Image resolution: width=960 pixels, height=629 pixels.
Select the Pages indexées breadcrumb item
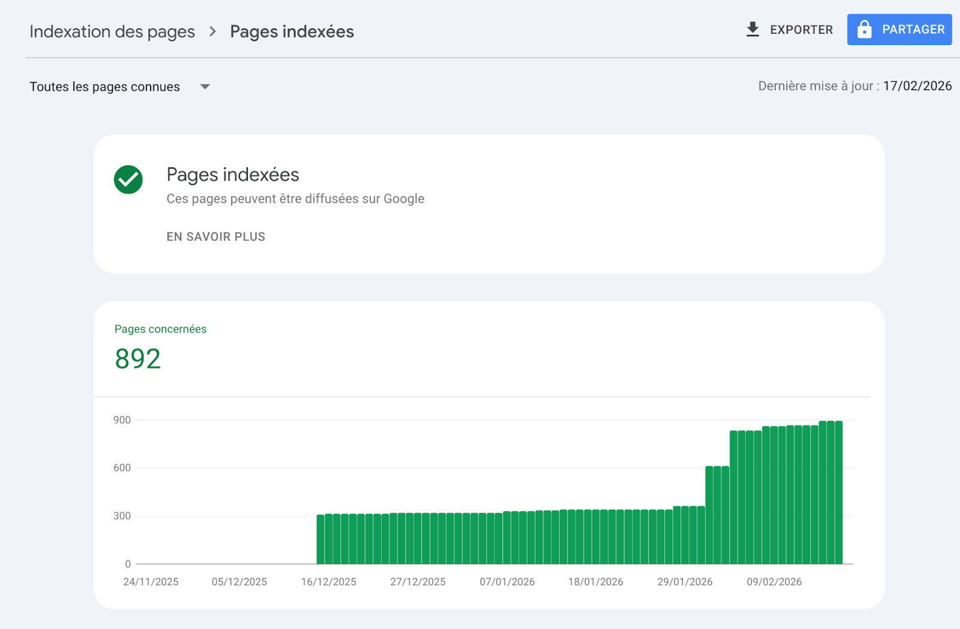tap(292, 31)
